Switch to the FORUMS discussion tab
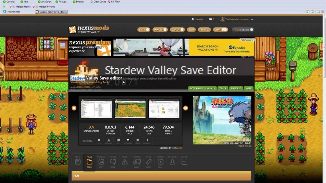326x183 pixels. (x=137, y=162)
